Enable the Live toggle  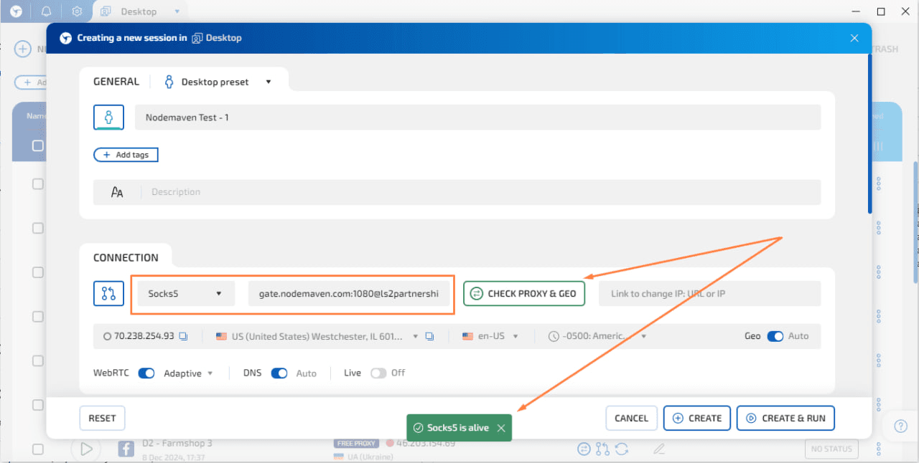tap(378, 373)
